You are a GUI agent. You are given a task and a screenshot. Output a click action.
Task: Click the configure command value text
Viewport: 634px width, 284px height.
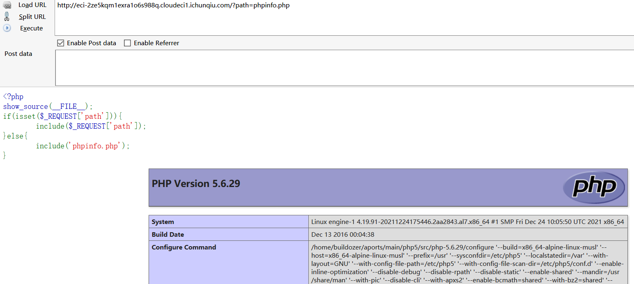tap(467, 263)
